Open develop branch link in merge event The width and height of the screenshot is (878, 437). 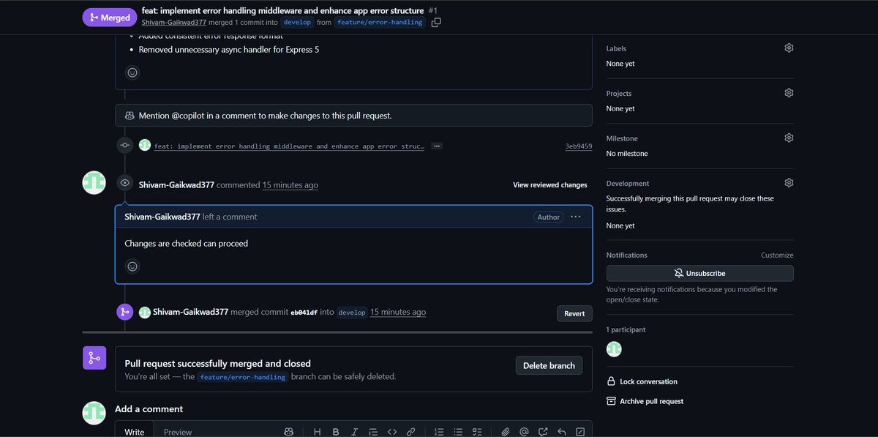tap(352, 313)
